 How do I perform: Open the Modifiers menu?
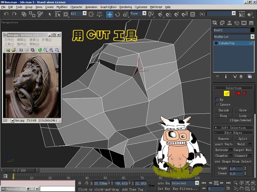(62, 7)
